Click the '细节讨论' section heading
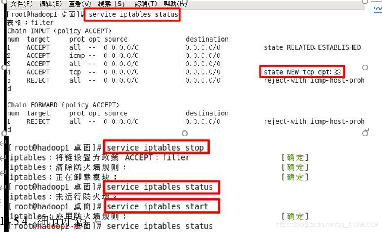The image size is (382, 232). point(60,221)
